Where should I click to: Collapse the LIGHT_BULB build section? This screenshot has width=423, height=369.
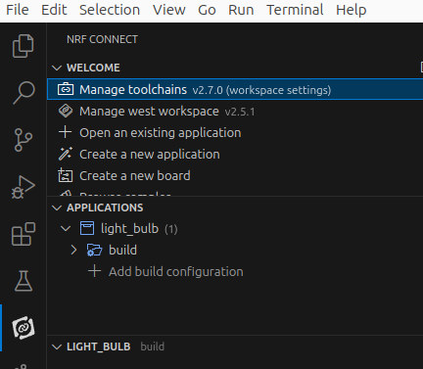click(57, 346)
